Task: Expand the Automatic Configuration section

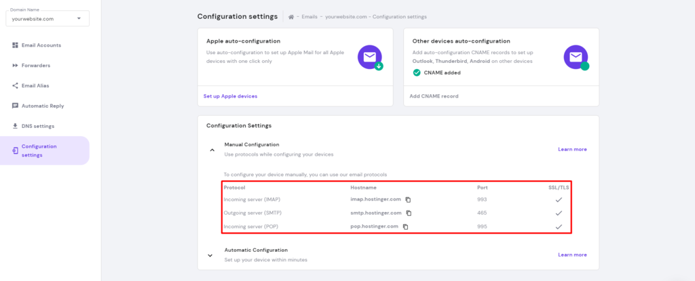Action: pos(212,255)
